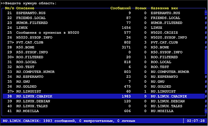This screenshot has height=126, width=208.
Task: Click the scrollbar down arrow
Action: 206,111
